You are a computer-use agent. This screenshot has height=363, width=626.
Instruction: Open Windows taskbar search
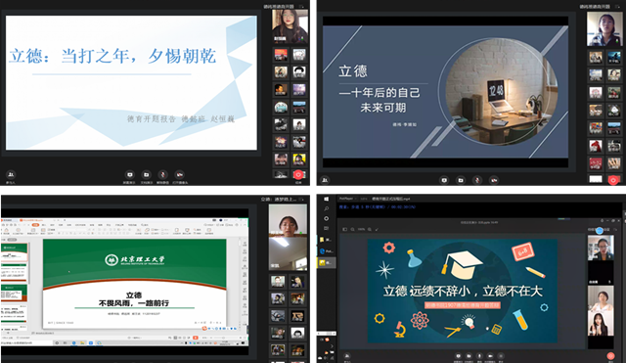(326, 208)
